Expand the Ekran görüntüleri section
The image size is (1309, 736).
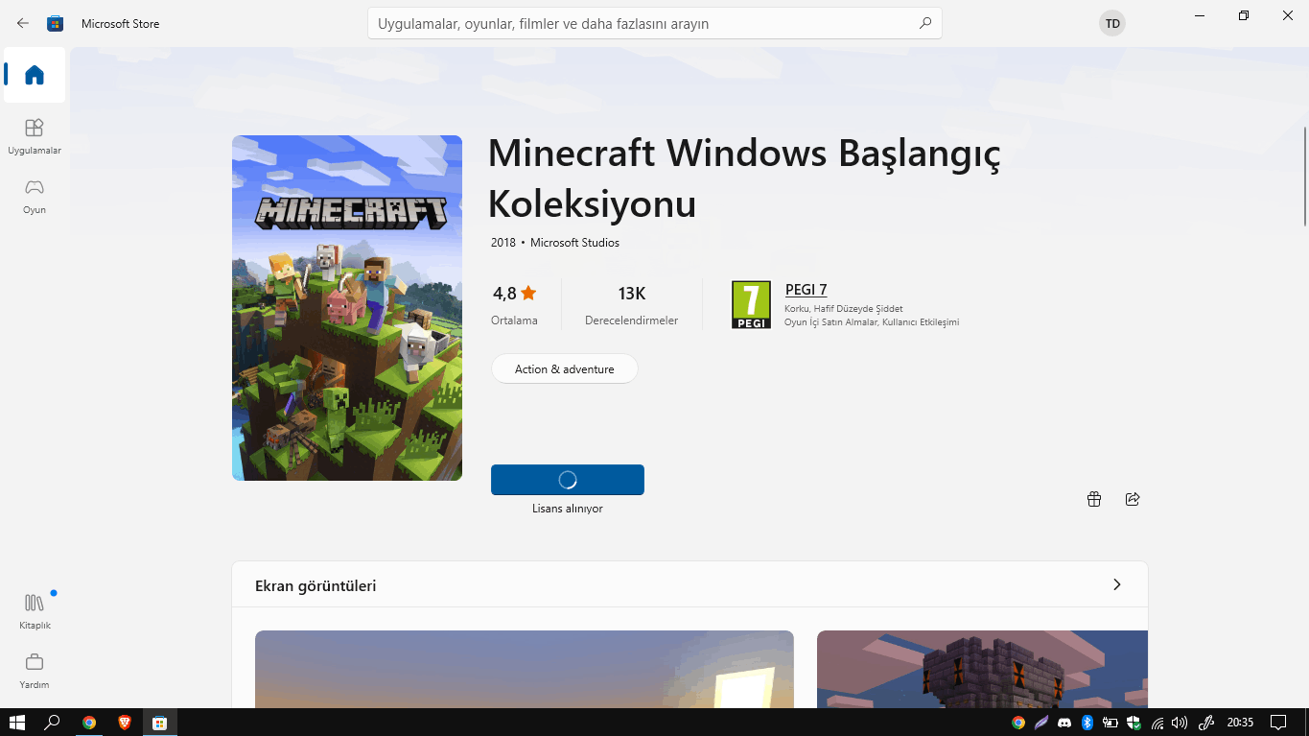pyautogui.click(x=1115, y=583)
